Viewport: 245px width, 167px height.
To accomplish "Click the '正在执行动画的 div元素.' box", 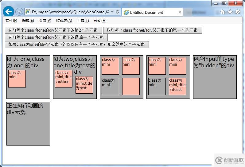I will point(28,124).
